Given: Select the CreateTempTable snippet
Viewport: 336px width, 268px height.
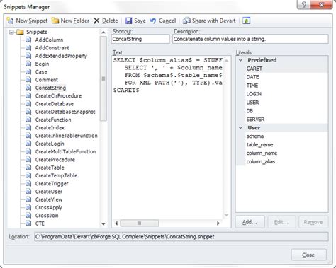Looking at the screenshot, I should (x=56, y=175).
